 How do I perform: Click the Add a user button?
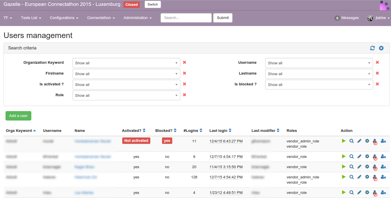click(18, 116)
